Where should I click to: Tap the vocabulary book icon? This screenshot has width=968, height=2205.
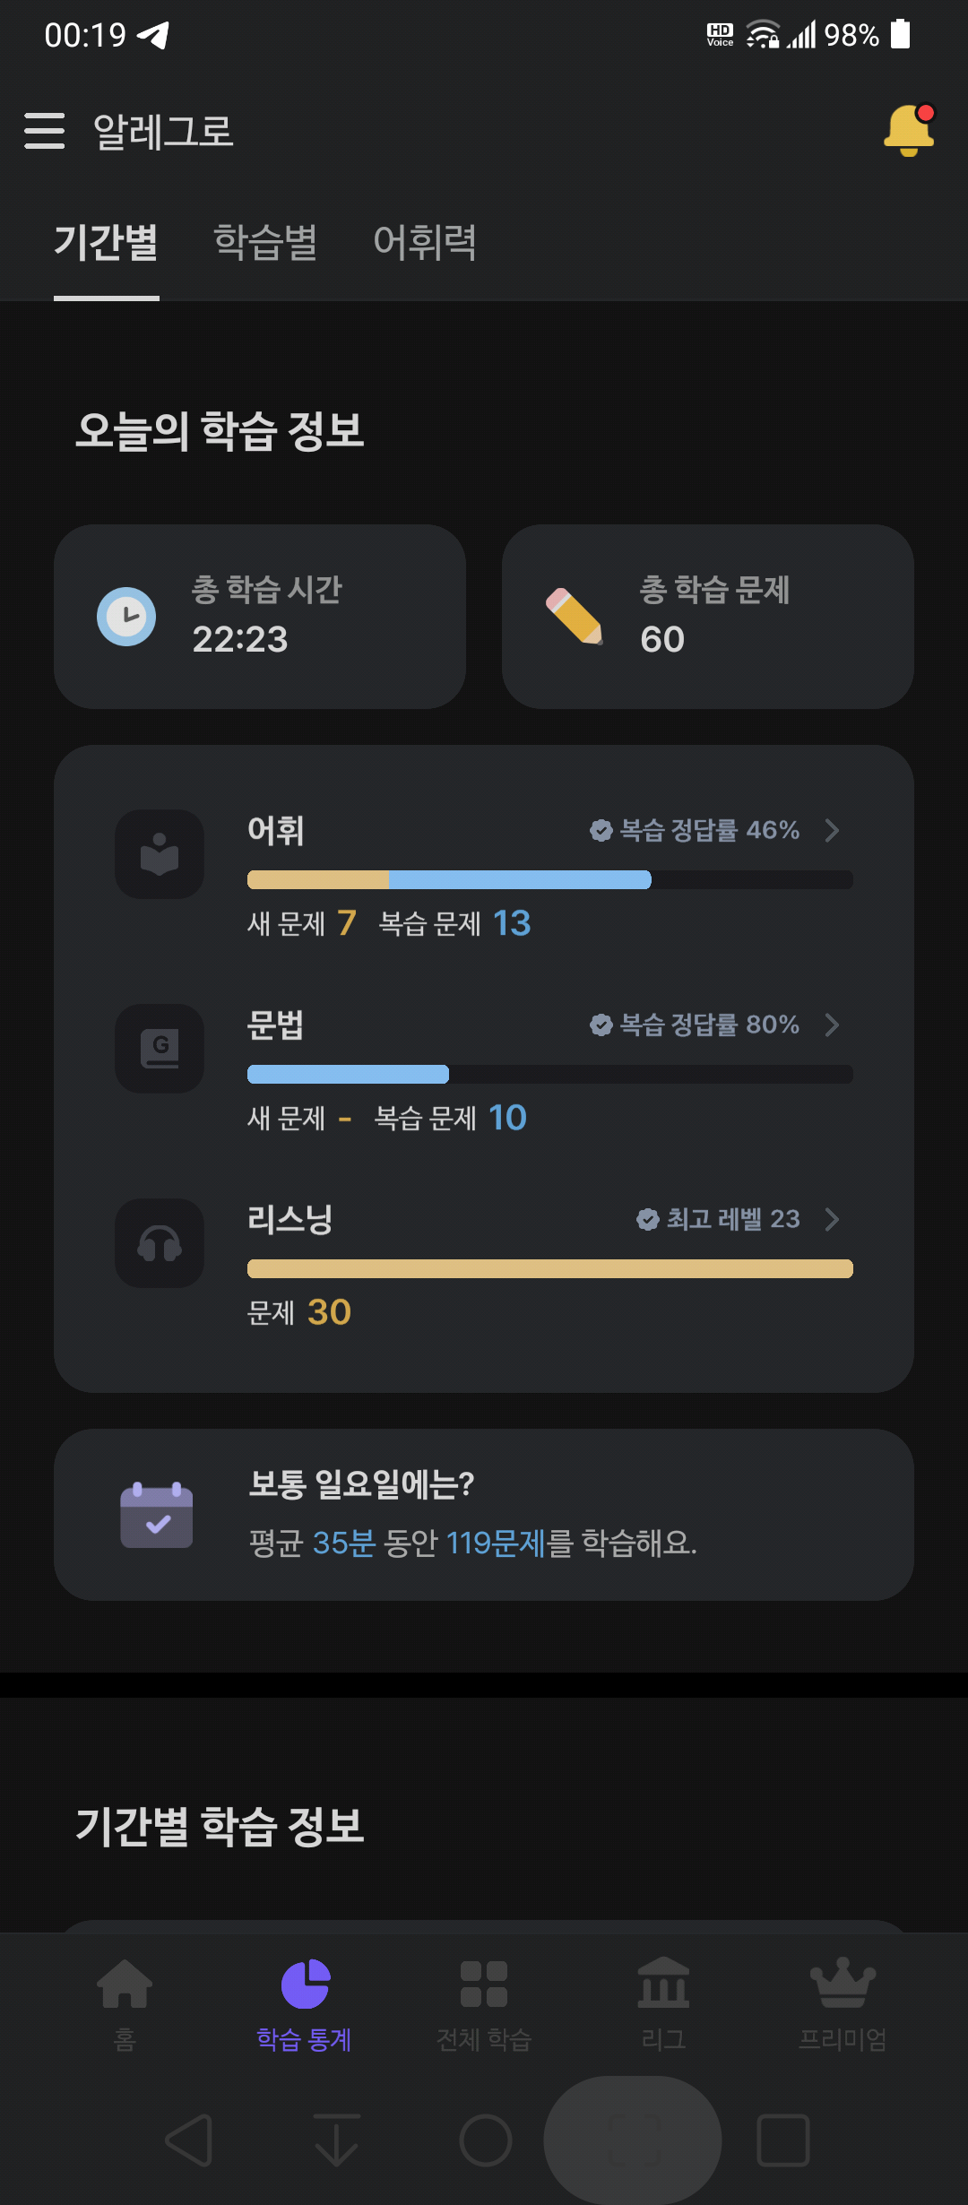(x=160, y=854)
